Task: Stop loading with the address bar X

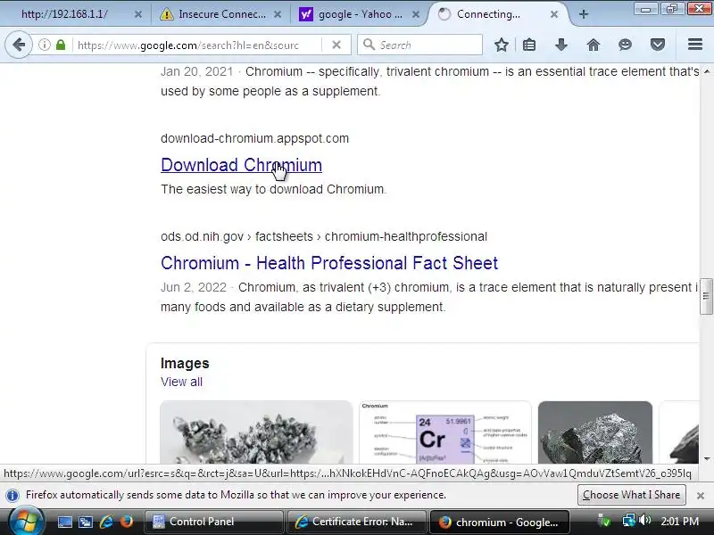Action: tap(336, 45)
